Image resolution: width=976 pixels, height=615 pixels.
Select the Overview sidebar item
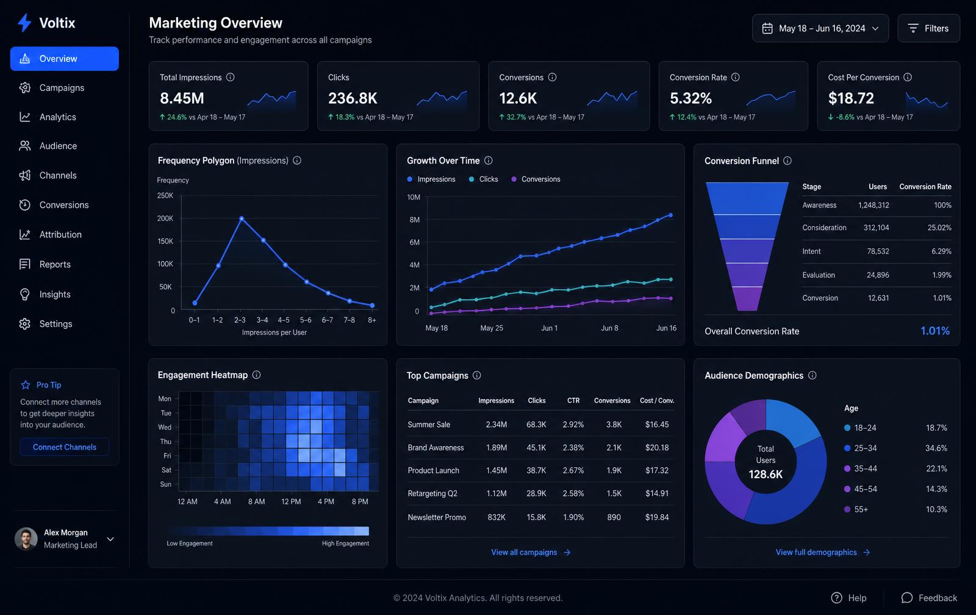pos(65,59)
